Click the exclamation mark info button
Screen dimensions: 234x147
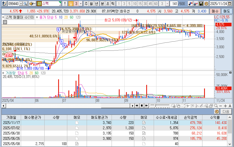[x=65, y=4]
